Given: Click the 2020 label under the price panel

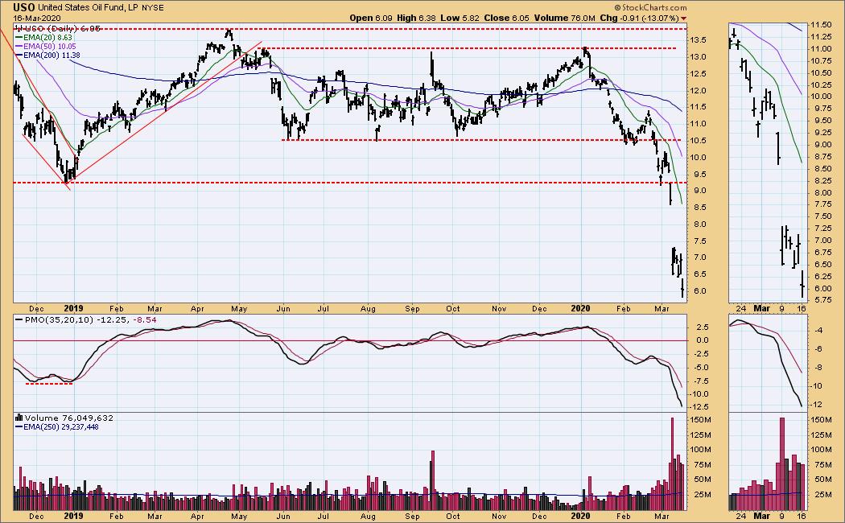Looking at the screenshot, I should [580, 309].
